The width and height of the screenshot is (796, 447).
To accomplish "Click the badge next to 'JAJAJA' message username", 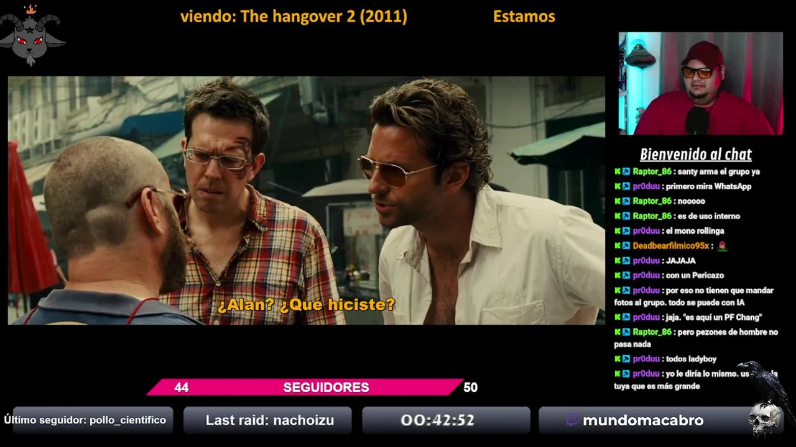I will (x=626, y=261).
